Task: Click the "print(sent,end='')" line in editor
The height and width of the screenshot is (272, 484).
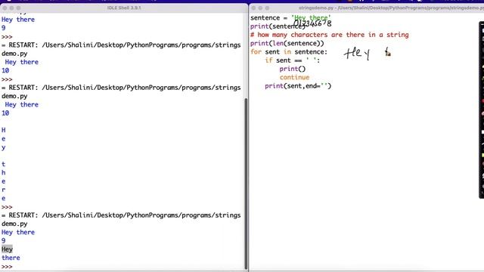Action: pyautogui.click(x=298, y=86)
